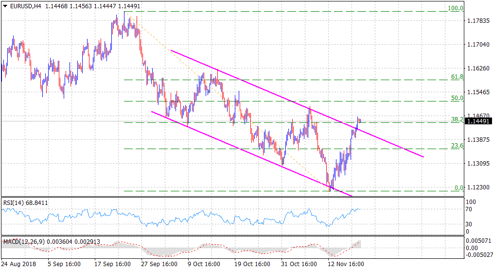Select the EURUSD,H4 chart title text
The width and height of the screenshot is (493, 270).
25,5
